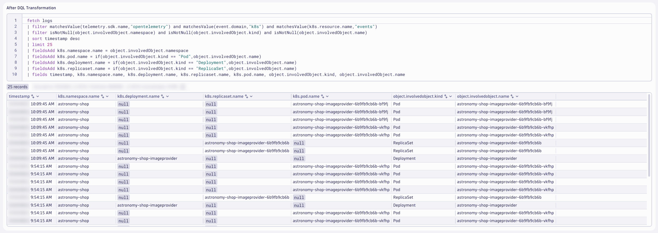
Task: Click sort icon on k8s.pod.name header
Action: pos(323,96)
